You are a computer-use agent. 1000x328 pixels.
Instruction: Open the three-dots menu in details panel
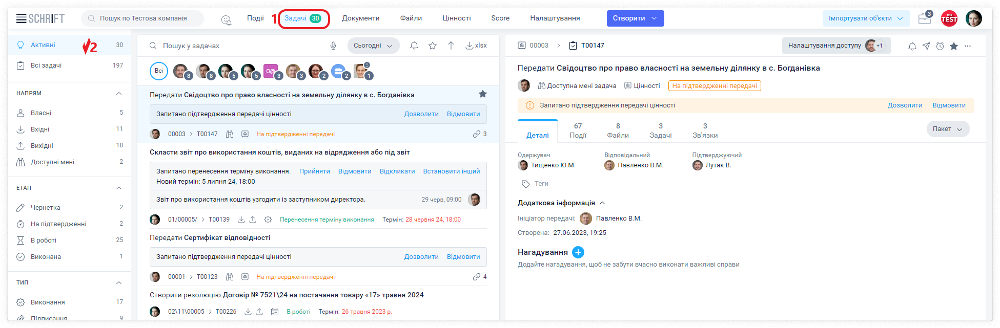click(968, 46)
